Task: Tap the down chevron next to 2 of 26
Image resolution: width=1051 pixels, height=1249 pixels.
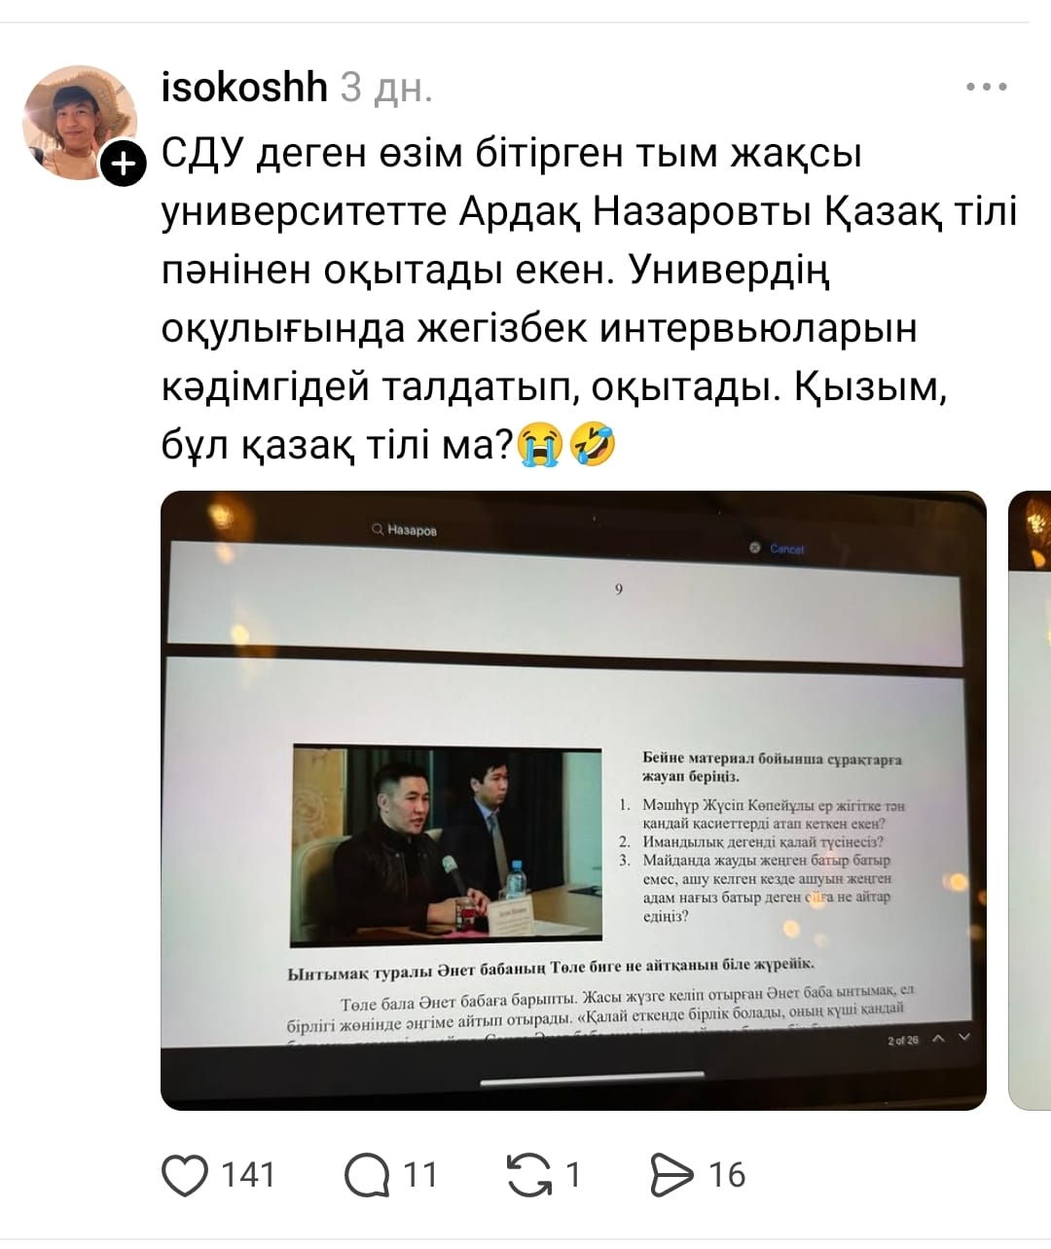Action: pos(964,1037)
